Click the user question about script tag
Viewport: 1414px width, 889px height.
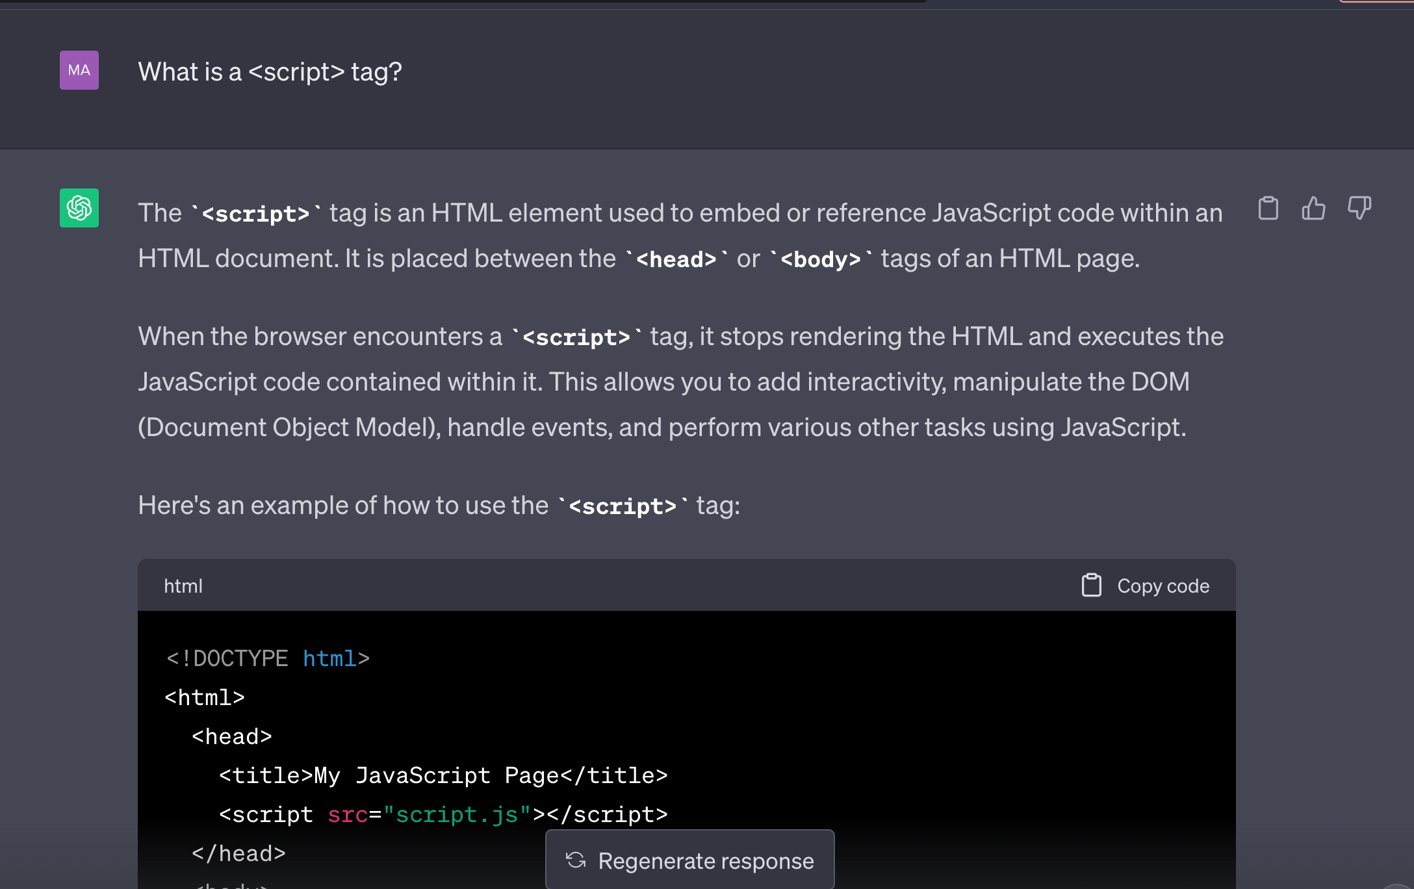270,71
